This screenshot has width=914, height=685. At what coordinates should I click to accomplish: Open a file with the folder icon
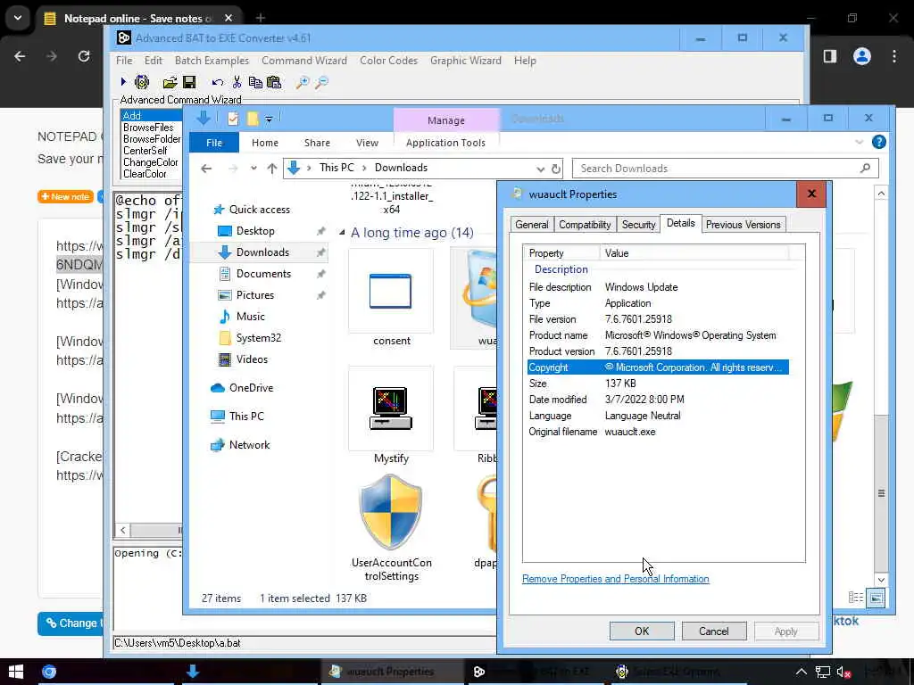tap(170, 82)
